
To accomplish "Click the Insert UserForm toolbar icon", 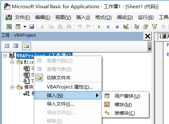I will [18, 27].
